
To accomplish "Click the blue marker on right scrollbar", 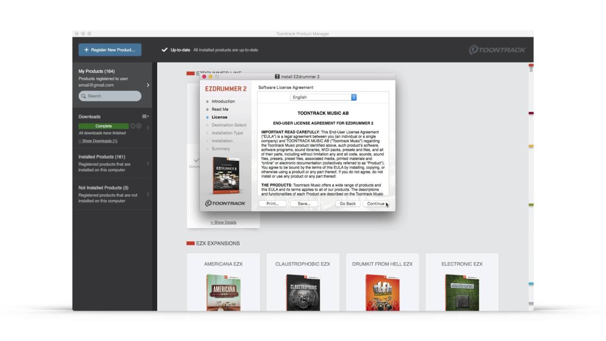I will pyautogui.click(x=531, y=284).
